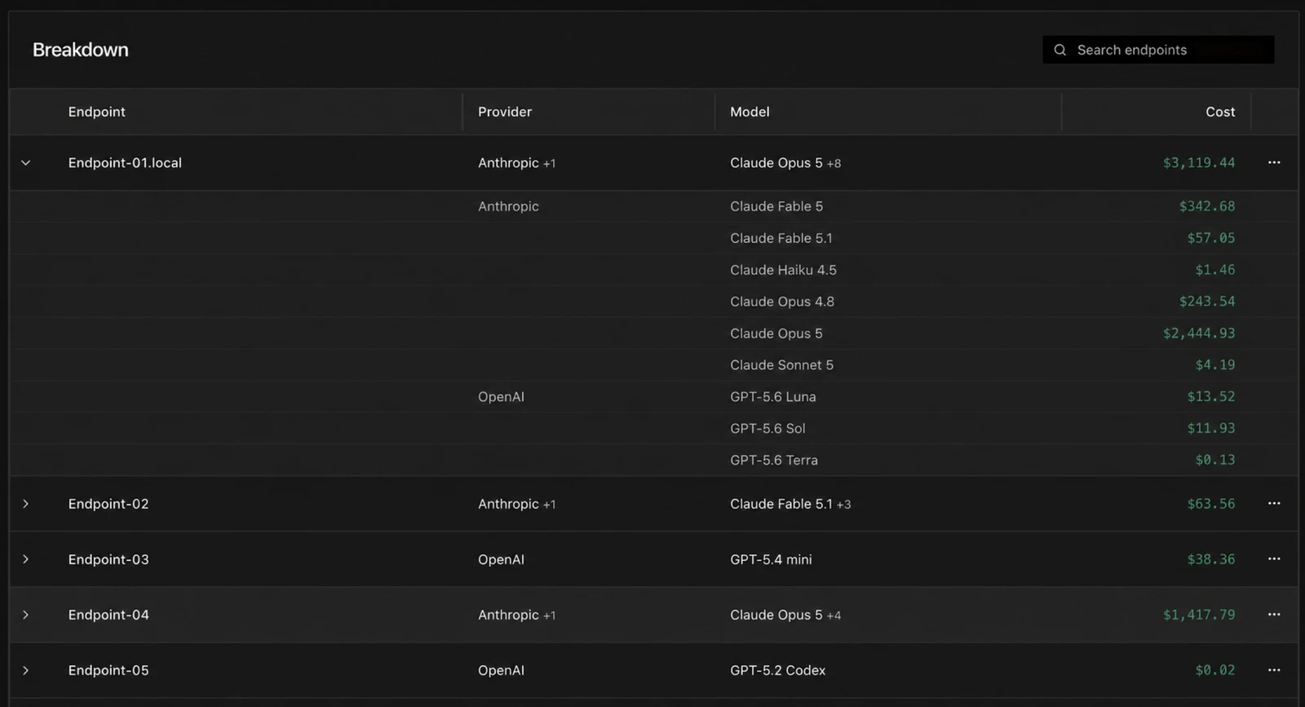Click the Claude Fable 5 model row
This screenshot has height=707, width=1305.
653,206
